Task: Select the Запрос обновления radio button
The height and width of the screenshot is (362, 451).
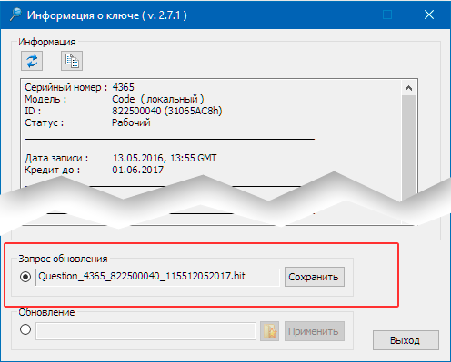Action: click(x=25, y=277)
